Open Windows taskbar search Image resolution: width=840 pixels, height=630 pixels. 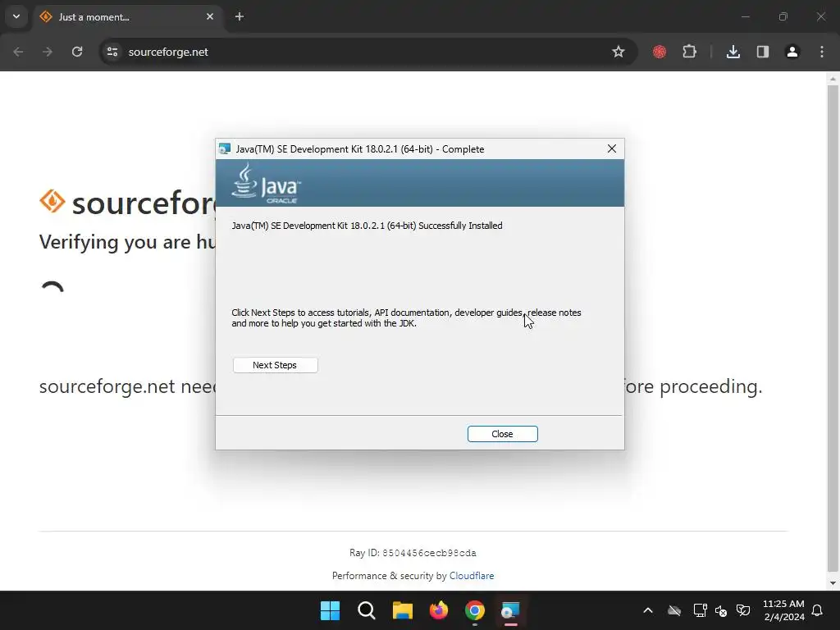click(x=367, y=610)
